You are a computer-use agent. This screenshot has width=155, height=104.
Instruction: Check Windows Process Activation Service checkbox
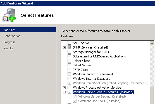pyautogui.click(x=69, y=88)
